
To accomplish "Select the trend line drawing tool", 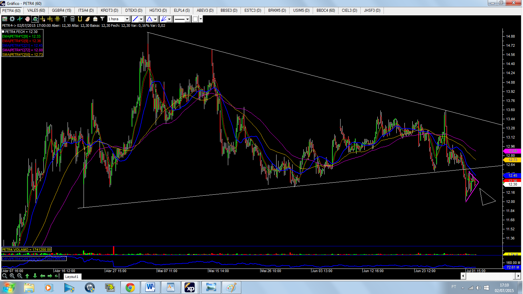I will coord(135,19).
